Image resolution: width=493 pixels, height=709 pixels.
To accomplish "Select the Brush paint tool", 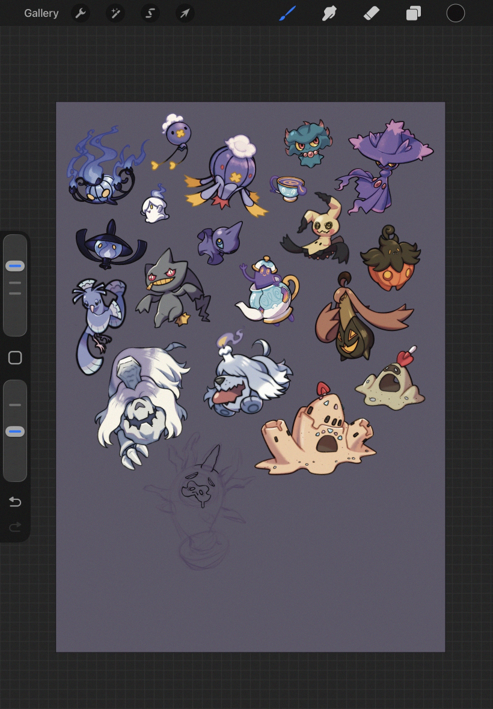I will [287, 13].
